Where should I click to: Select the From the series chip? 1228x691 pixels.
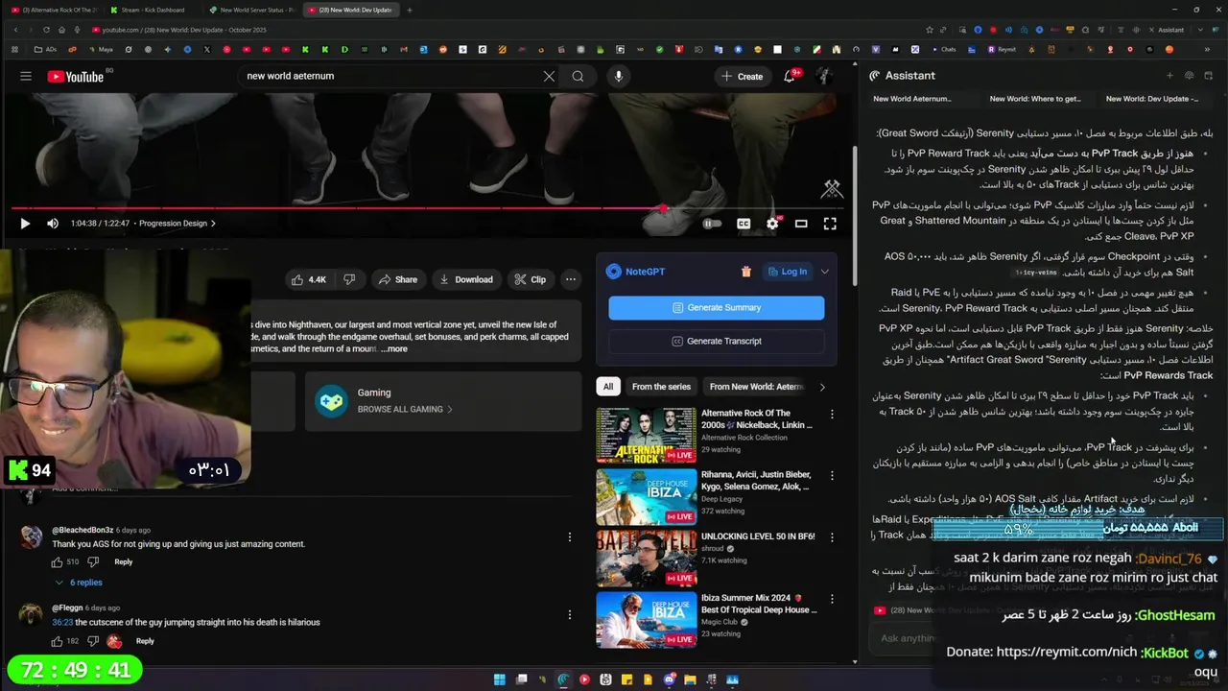[661, 387]
